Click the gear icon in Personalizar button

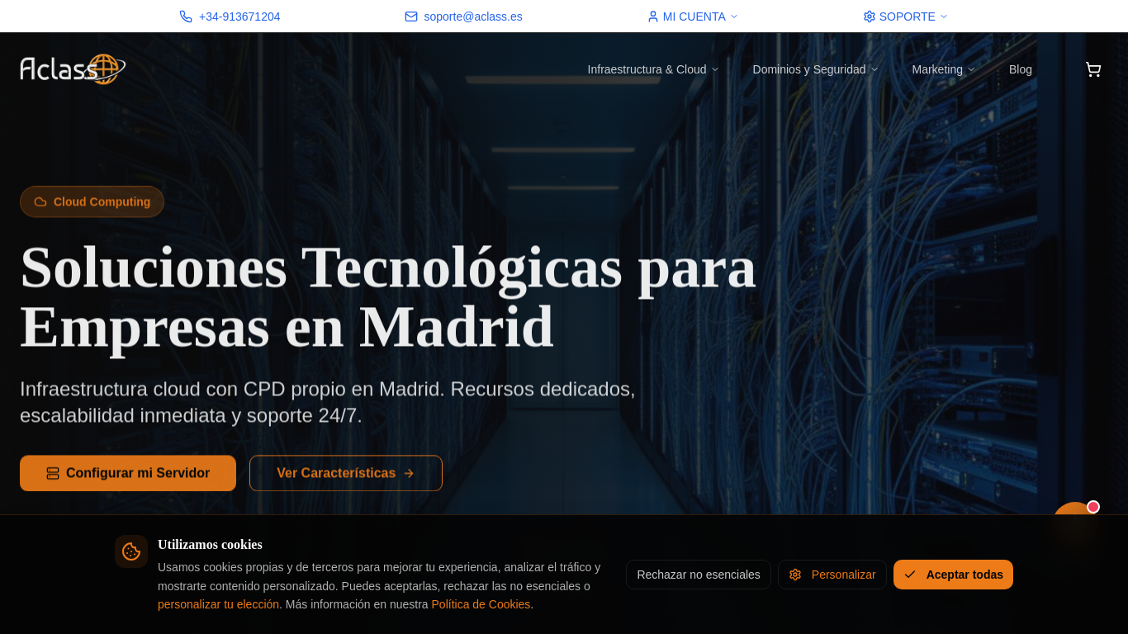795,575
